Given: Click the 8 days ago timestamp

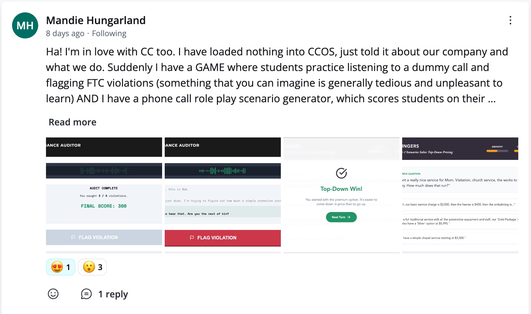Looking at the screenshot, I should point(65,33).
